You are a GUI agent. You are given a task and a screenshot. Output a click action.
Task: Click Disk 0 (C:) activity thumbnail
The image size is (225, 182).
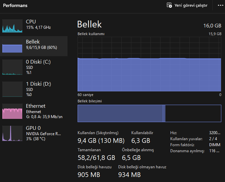12,67
